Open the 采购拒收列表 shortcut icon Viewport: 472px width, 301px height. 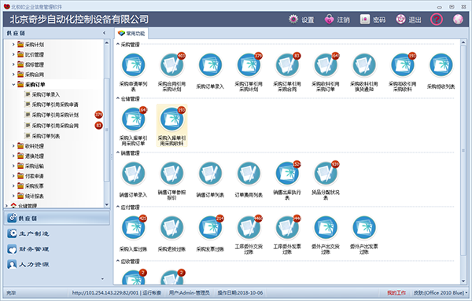click(441, 65)
